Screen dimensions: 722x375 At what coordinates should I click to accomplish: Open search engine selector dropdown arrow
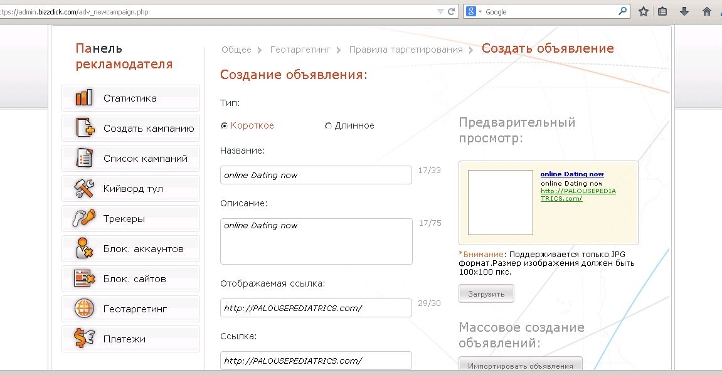pyautogui.click(x=480, y=11)
